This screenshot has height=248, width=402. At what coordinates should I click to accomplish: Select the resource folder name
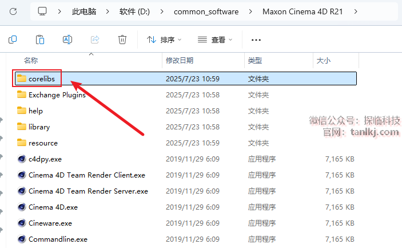tap(43, 143)
